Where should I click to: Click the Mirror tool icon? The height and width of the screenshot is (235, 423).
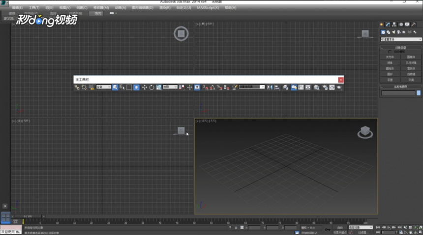tap(270, 87)
